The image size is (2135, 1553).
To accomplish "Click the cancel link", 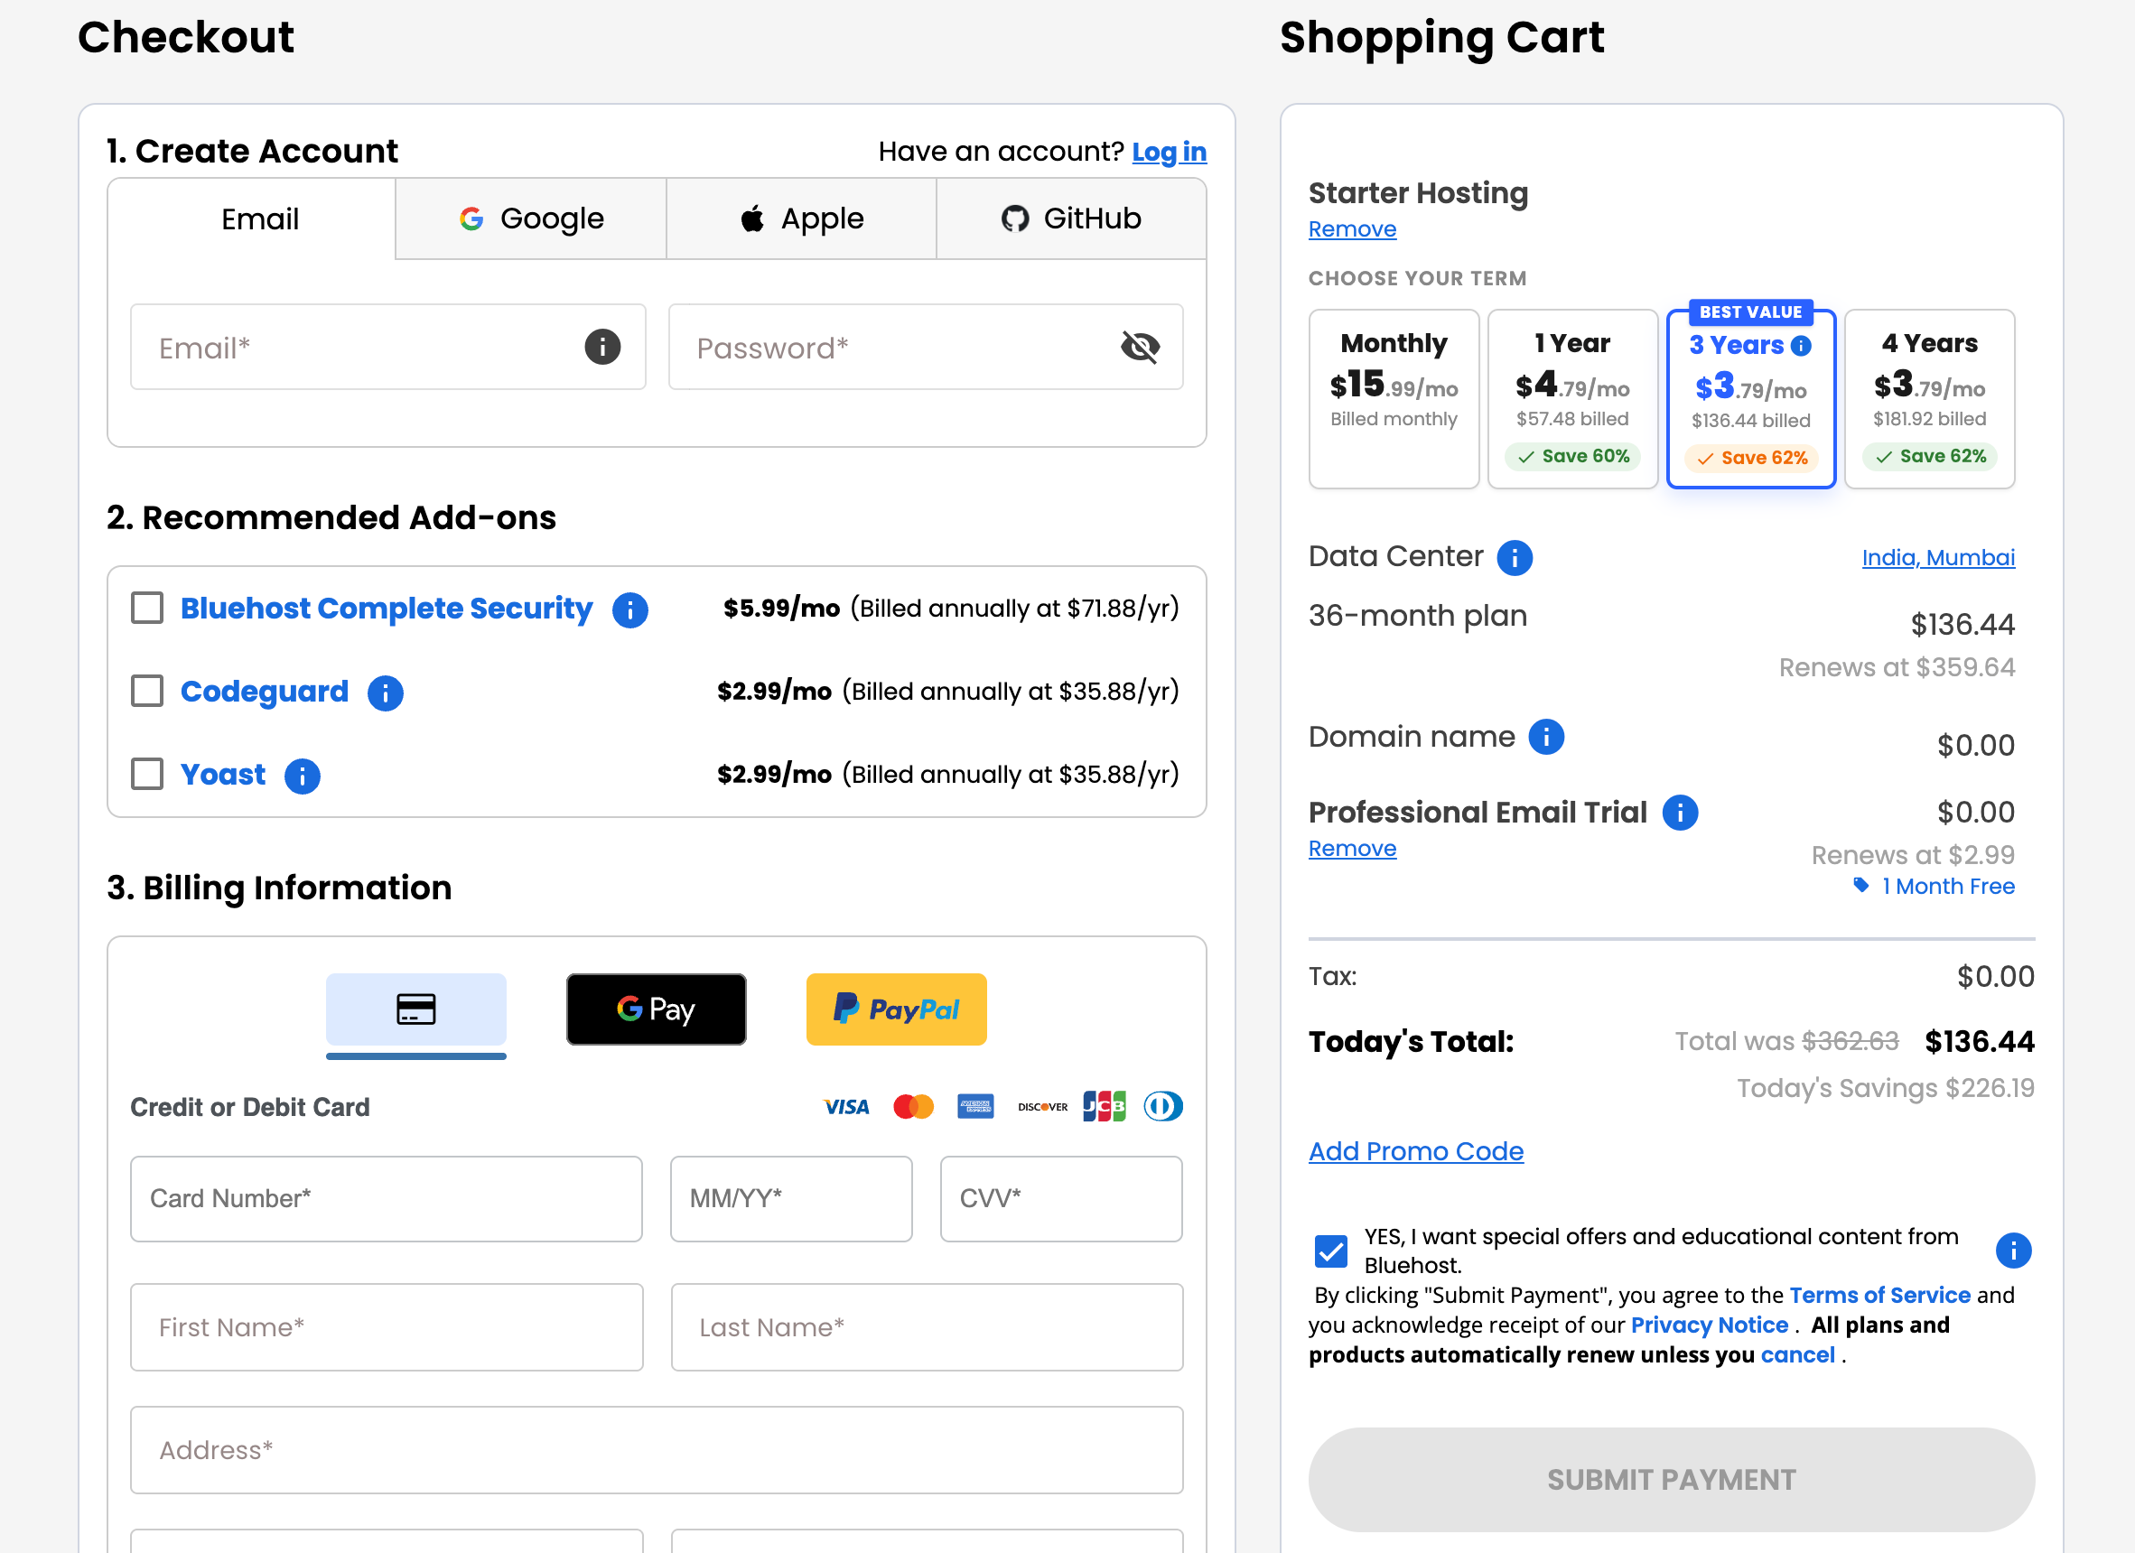I will click(1798, 1355).
